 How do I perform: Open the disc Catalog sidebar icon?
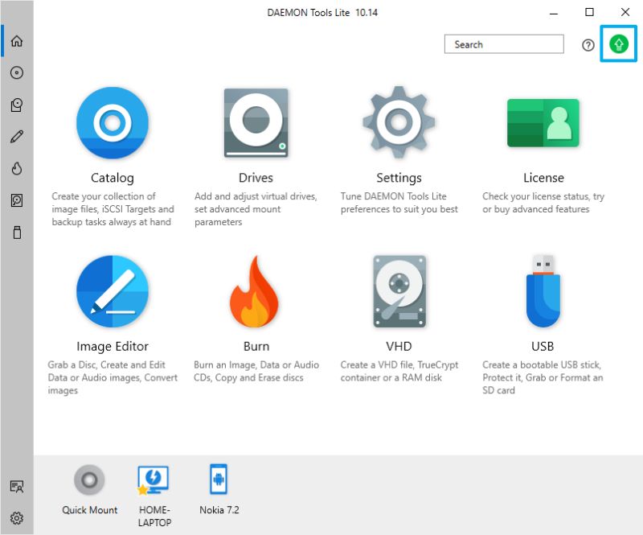tap(18, 72)
